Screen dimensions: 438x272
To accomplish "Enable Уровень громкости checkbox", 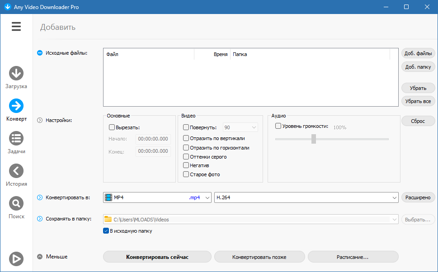I will (278, 126).
